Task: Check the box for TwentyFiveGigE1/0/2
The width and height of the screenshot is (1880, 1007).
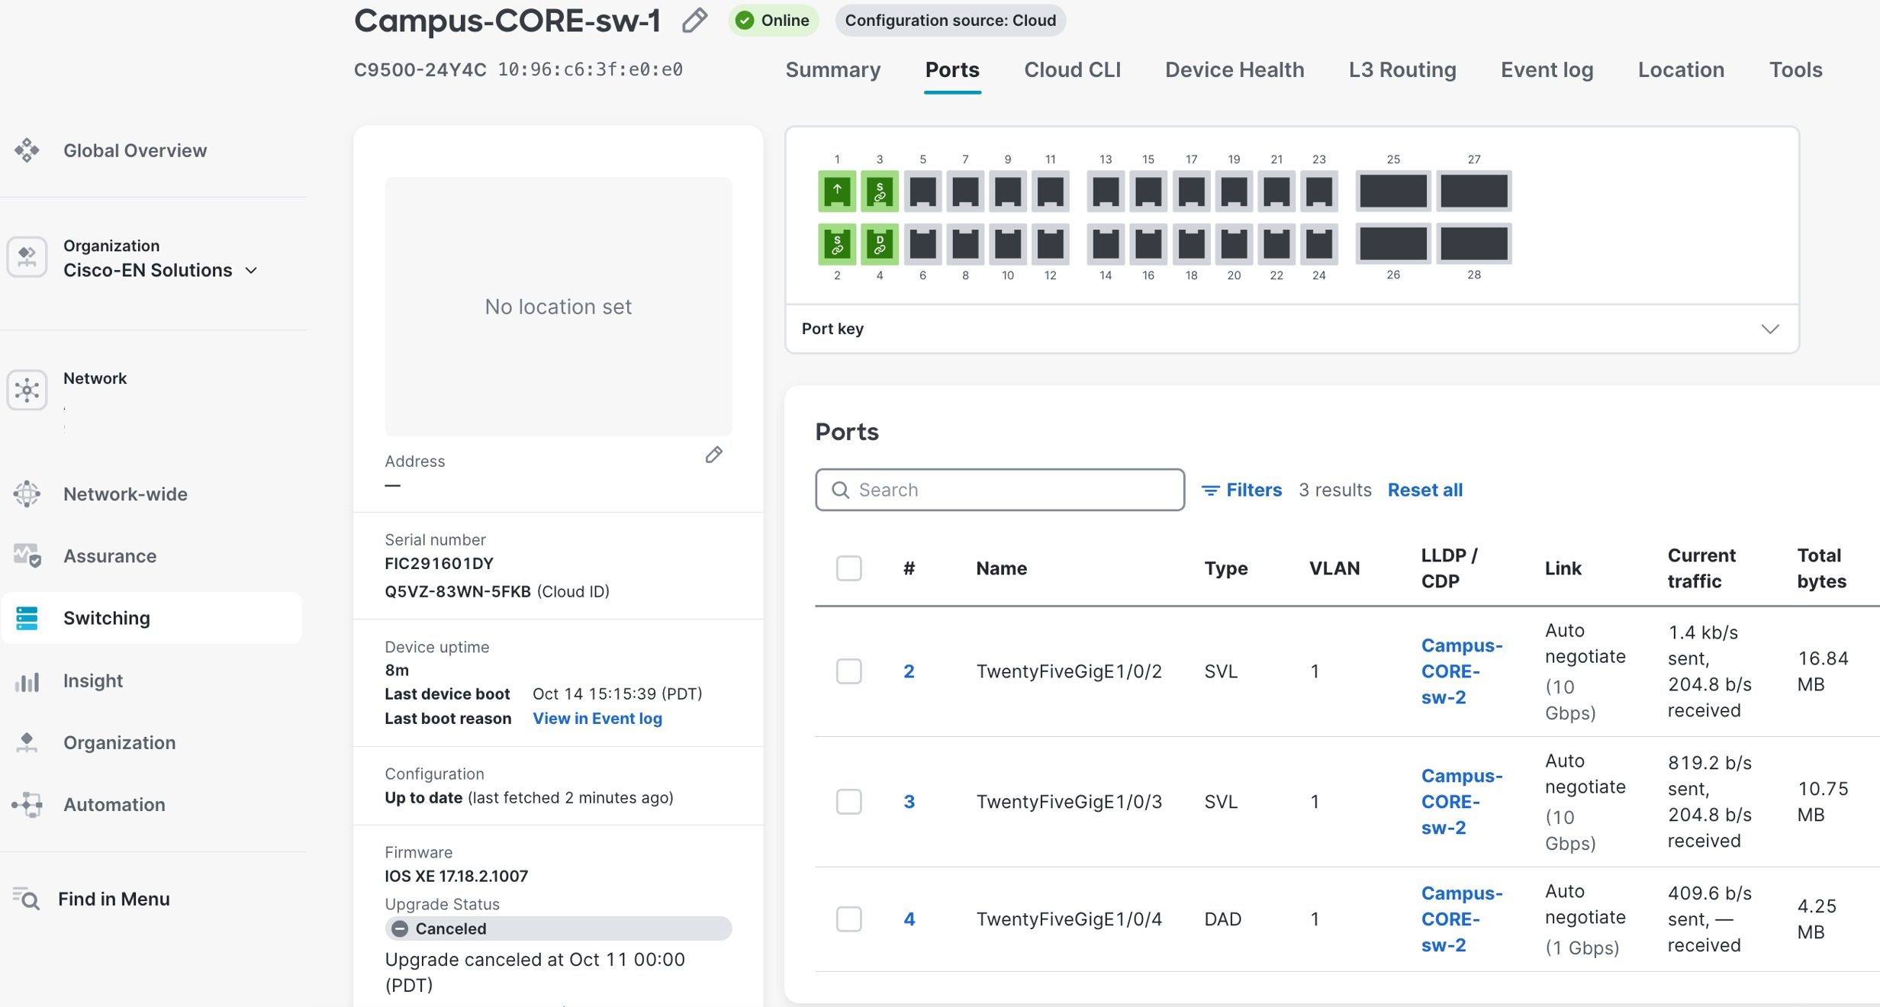Action: (x=848, y=671)
